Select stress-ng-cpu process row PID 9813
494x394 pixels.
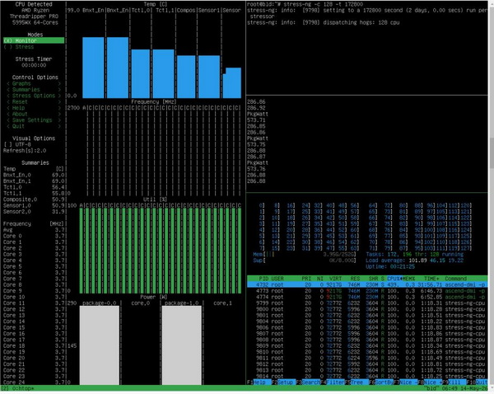pyautogui.click(x=367, y=370)
